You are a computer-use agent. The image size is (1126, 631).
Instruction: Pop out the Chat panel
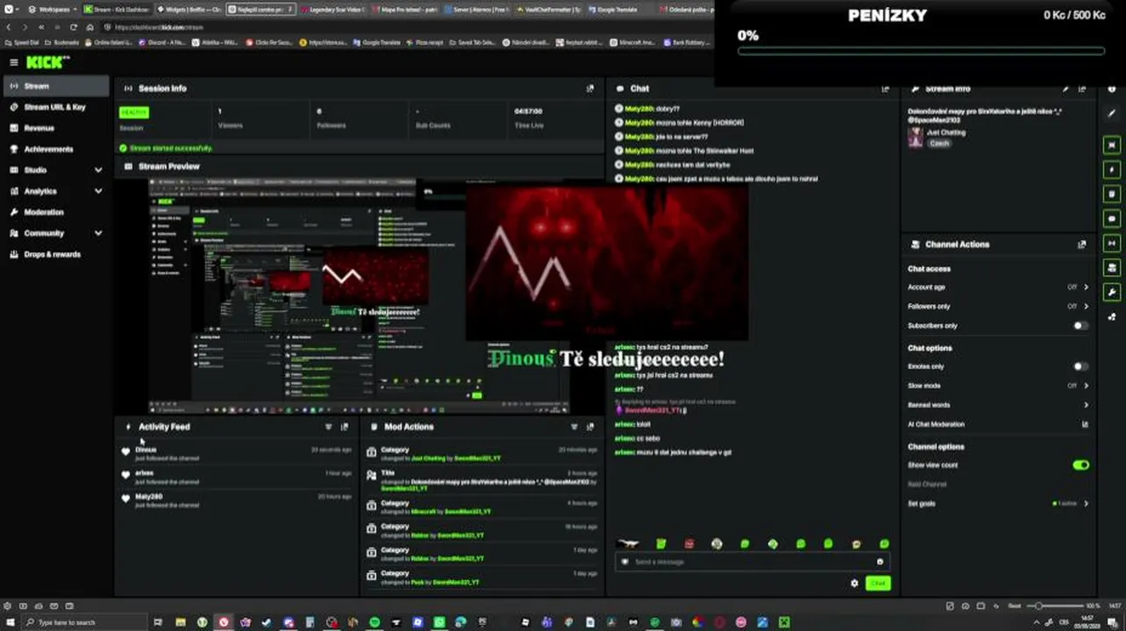885,89
